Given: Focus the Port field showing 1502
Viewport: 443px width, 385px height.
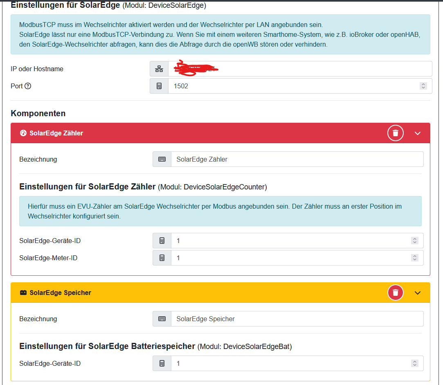Looking at the screenshot, I should tap(300, 86).
